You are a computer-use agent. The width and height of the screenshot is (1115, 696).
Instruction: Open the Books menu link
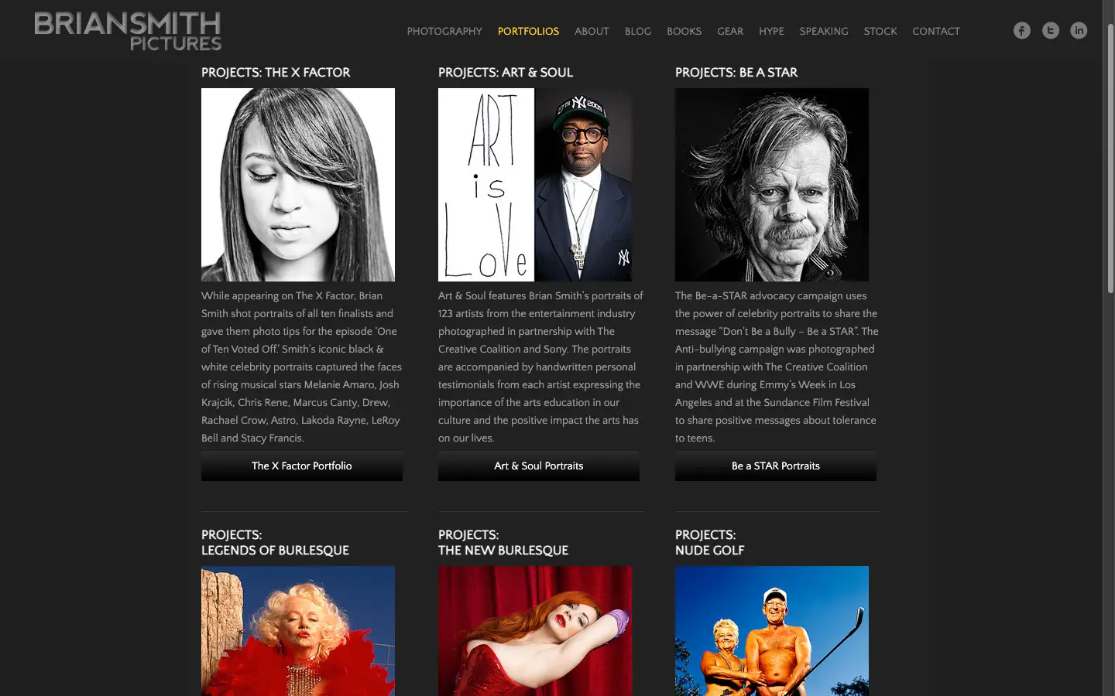point(684,31)
